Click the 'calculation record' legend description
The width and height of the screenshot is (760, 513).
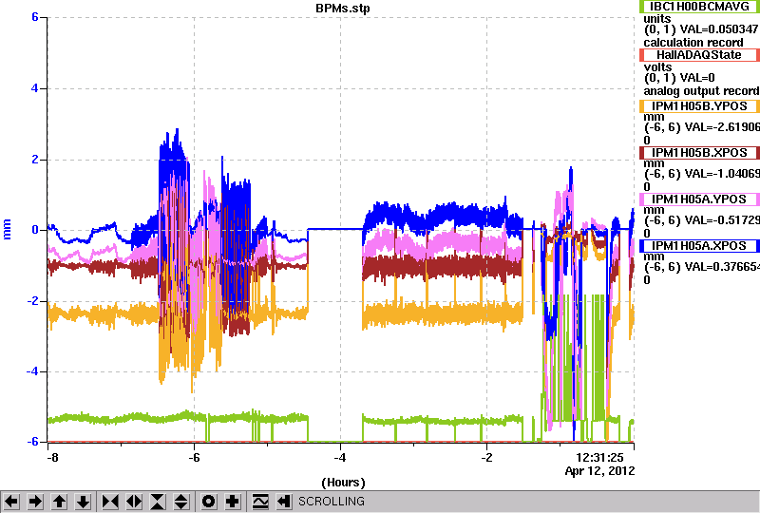693,42
